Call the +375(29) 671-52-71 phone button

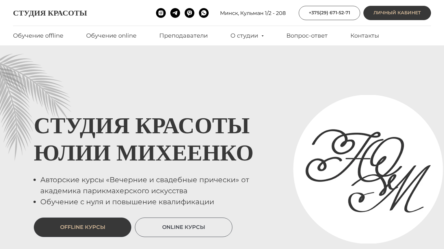pyautogui.click(x=329, y=13)
